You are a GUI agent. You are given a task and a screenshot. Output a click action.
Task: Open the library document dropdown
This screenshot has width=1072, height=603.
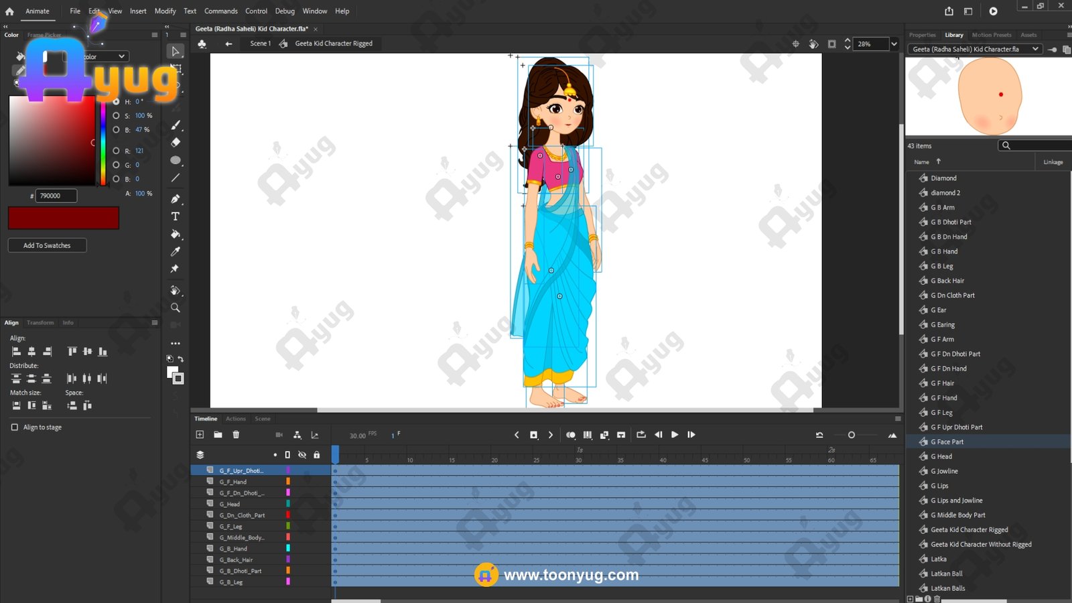pyautogui.click(x=974, y=49)
